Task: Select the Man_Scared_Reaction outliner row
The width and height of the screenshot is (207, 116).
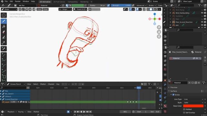Action: (x=184, y=22)
